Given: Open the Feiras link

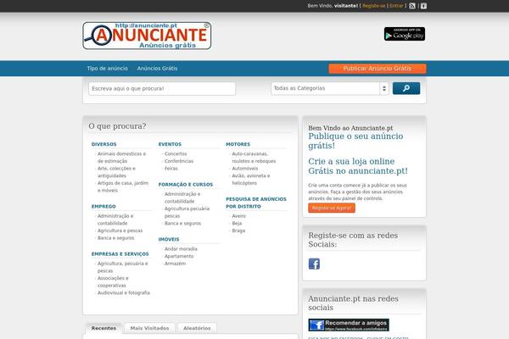Looking at the screenshot, I should [171, 169].
